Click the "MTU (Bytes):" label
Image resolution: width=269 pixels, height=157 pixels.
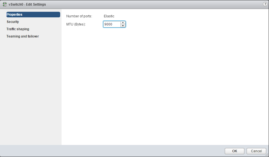click(76, 24)
